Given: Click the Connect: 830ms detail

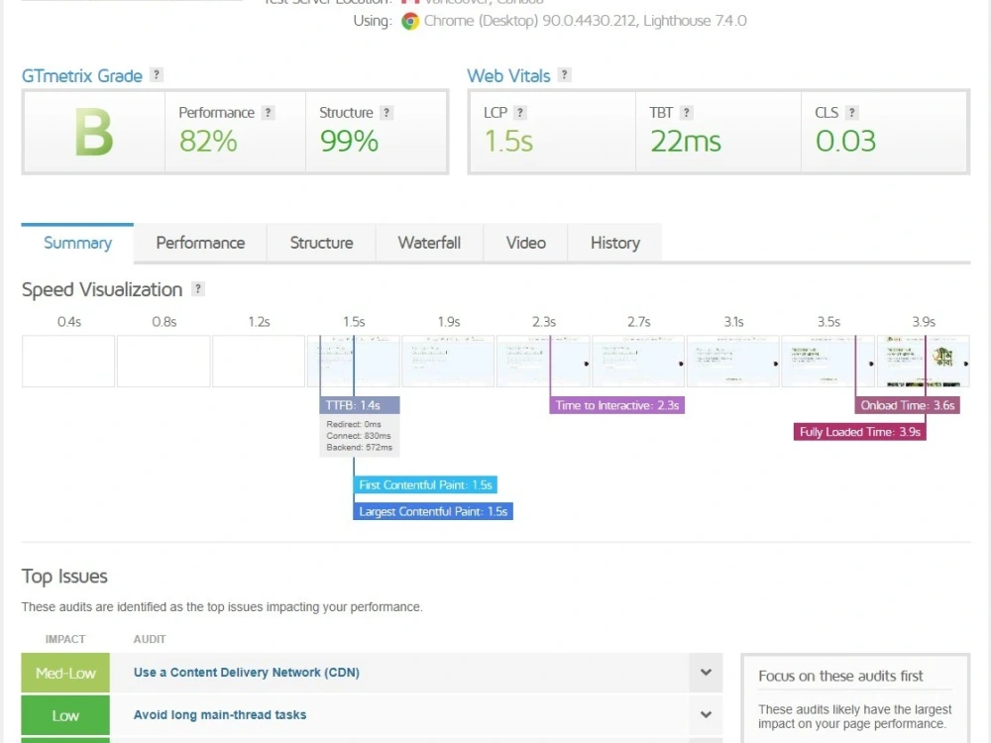Looking at the screenshot, I should 359,435.
